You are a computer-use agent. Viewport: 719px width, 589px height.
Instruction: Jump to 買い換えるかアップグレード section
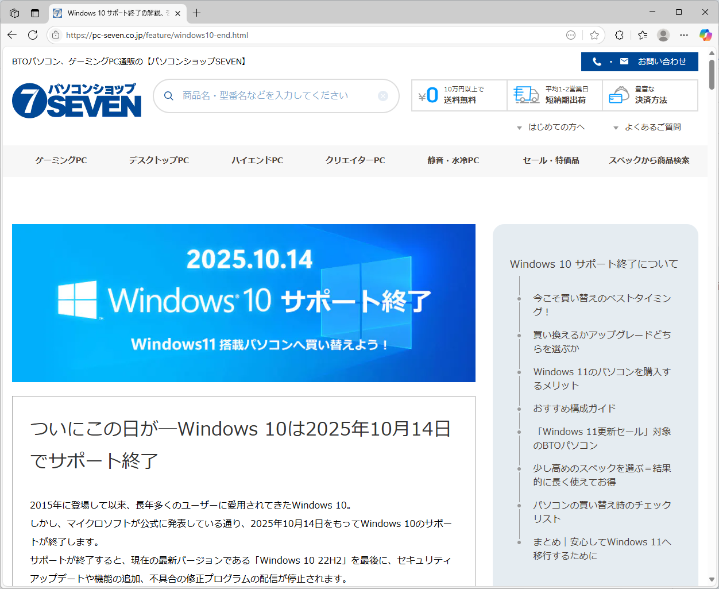(602, 342)
